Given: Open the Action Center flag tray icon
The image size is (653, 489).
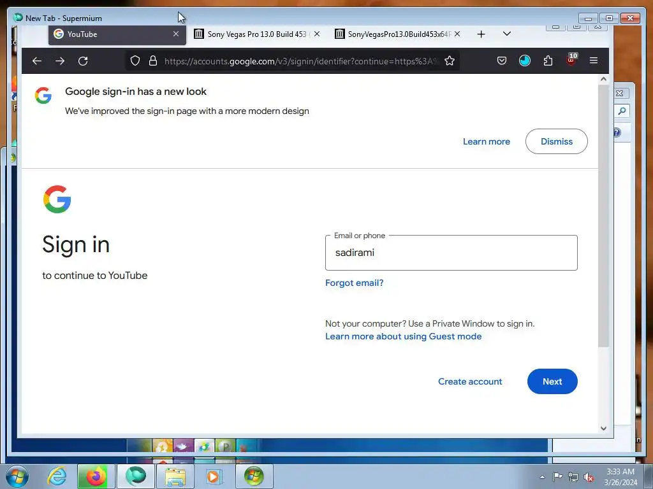Looking at the screenshot, I should [557, 477].
